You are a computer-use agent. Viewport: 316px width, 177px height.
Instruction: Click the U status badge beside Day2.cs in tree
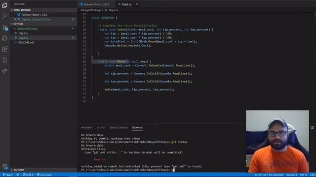pos(73,38)
